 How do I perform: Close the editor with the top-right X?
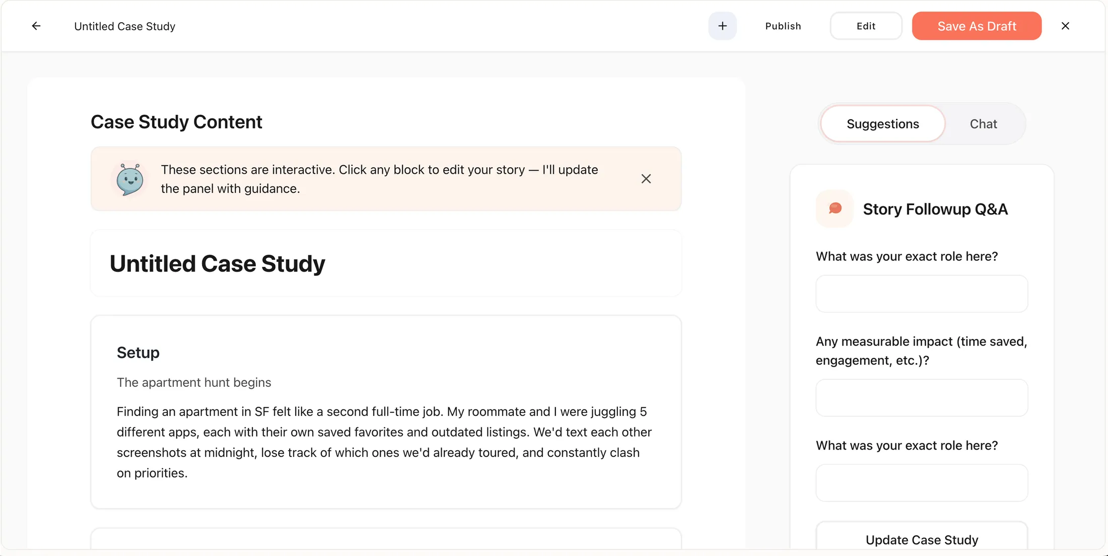(x=1065, y=26)
